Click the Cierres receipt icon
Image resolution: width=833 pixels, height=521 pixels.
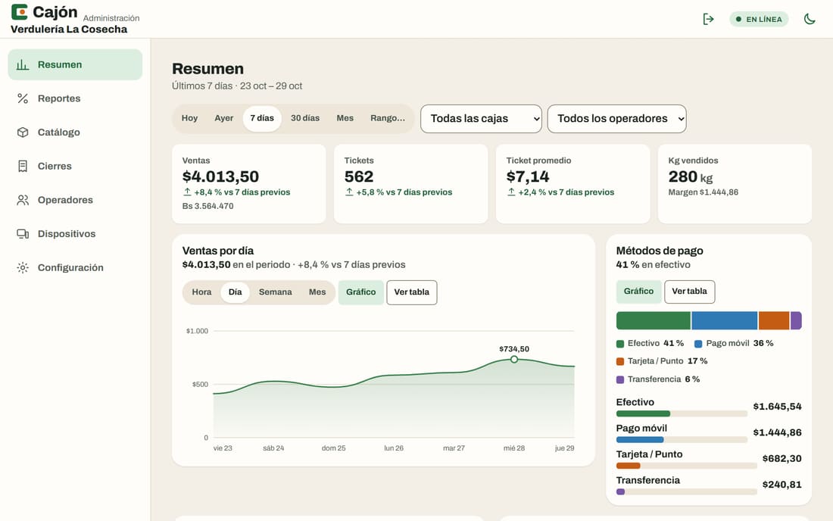point(22,167)
